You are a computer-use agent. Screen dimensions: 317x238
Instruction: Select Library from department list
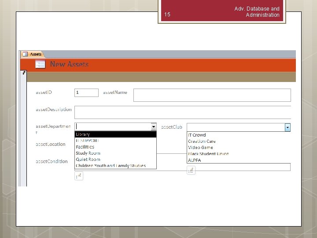115,134
